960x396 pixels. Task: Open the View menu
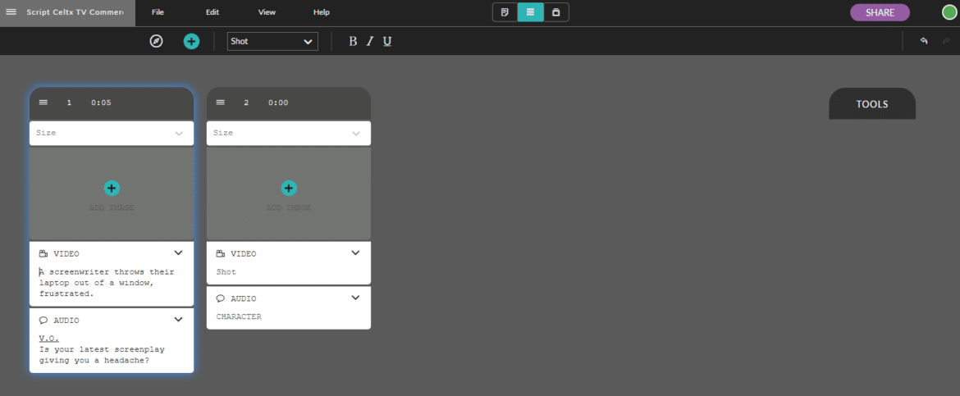tap(267, 12)
